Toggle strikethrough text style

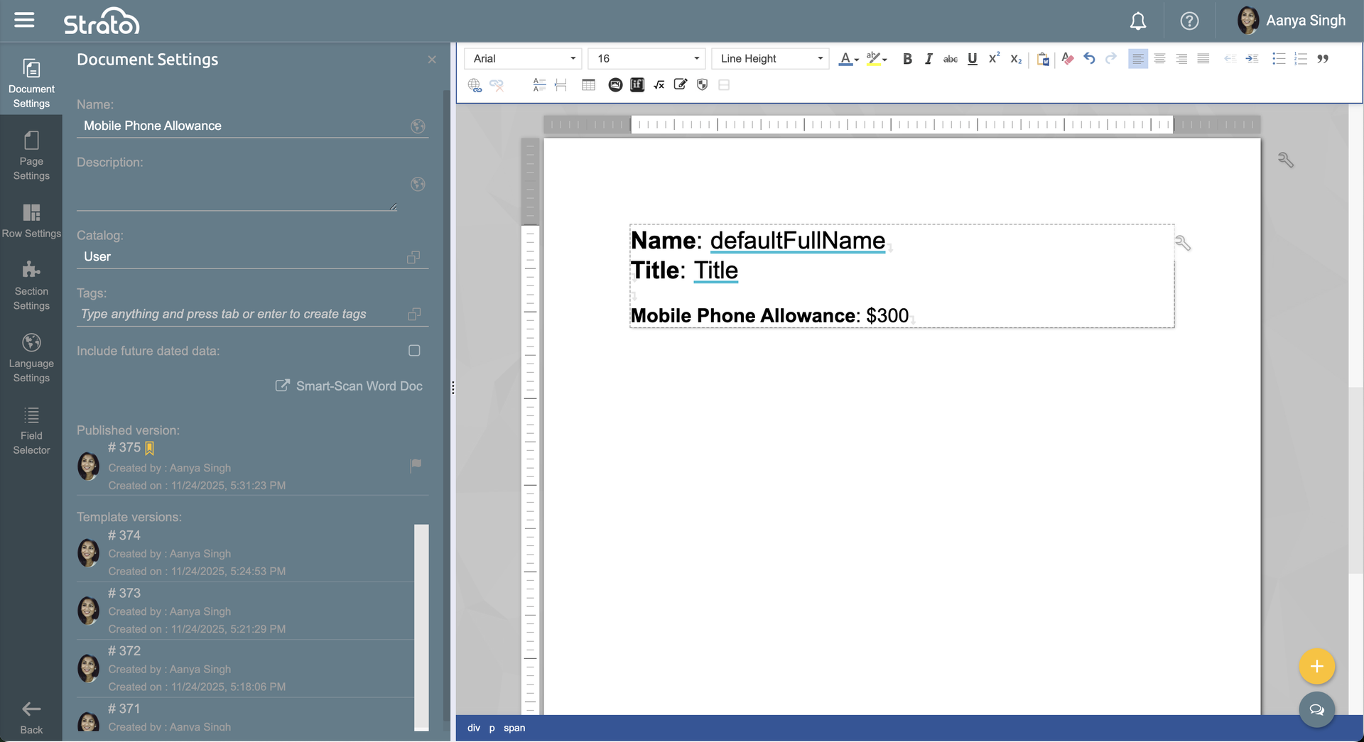tap(951, 59)
